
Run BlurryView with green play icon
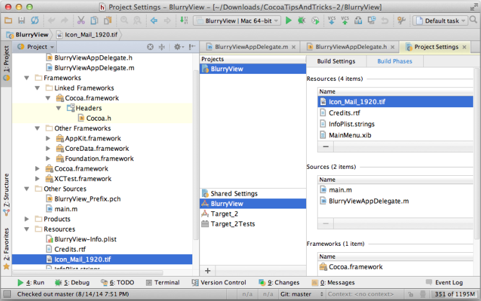tap(288, 21)
